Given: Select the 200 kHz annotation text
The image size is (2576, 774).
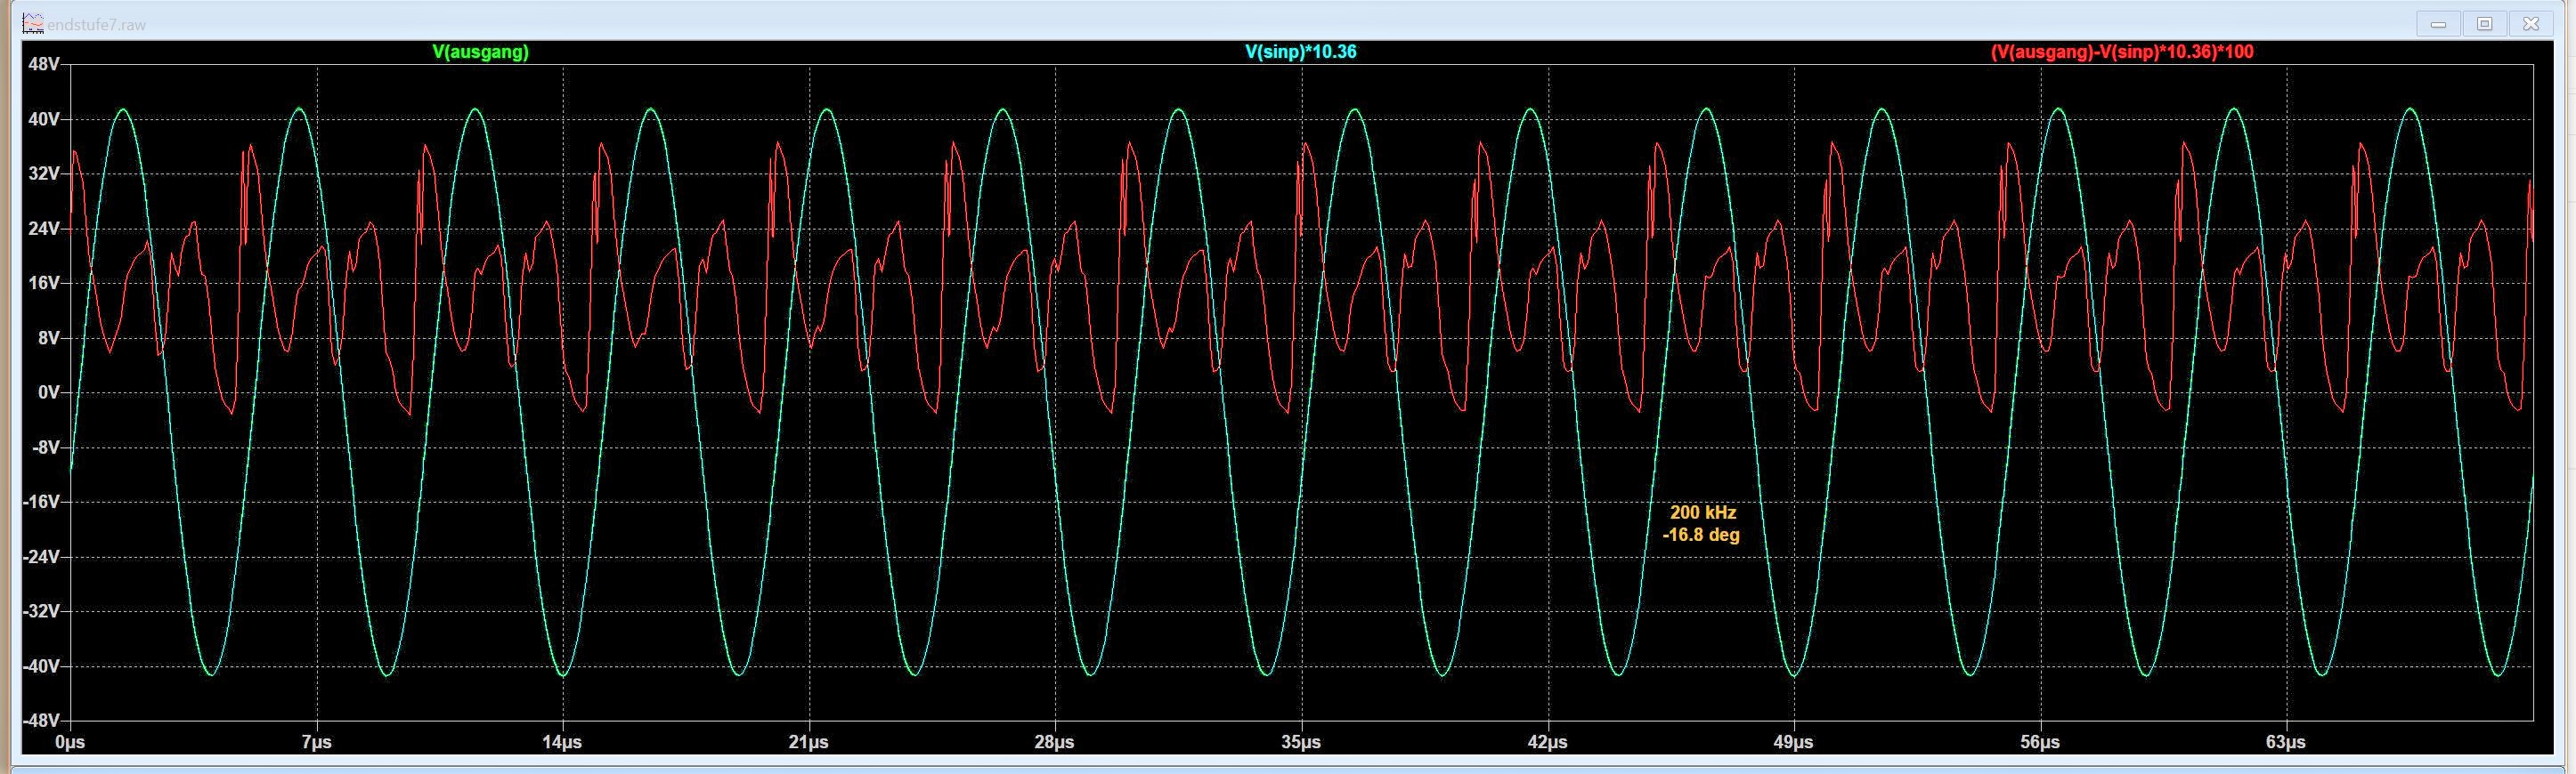Looking at the screenshot, I should (x=1702, y=512).
